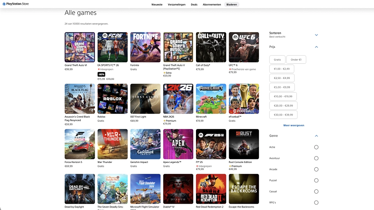This screenshot has height=210, width=374.
Task: Open the Call of Duty cover
Action: point(211,47)
